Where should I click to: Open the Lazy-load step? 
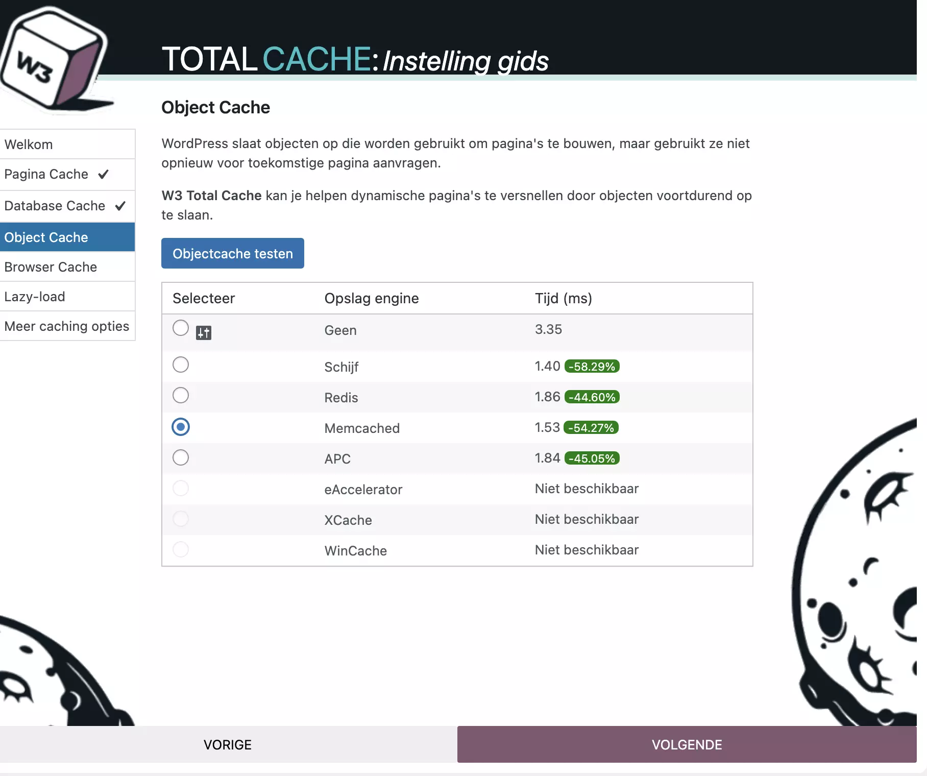click(x=67, y=297)
